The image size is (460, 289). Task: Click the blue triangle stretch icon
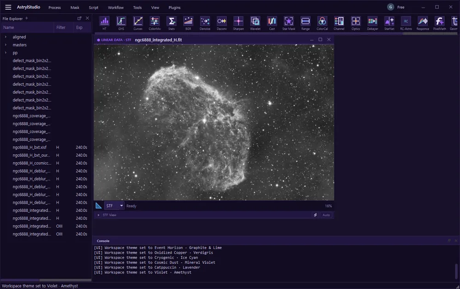click(x=98, y=206)
